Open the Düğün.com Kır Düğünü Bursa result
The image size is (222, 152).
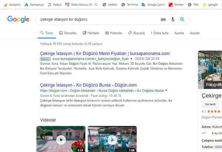point(88,85)
